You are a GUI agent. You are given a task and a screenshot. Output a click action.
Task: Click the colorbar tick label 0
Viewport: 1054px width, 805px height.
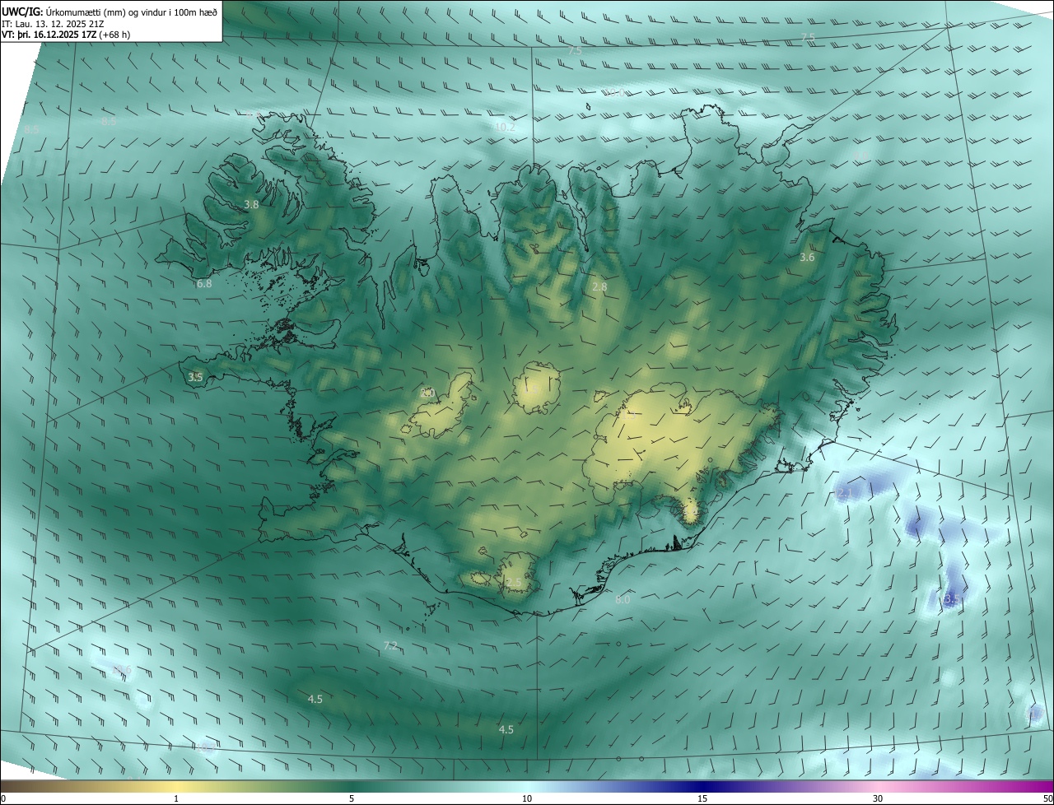tap(3, 798)
